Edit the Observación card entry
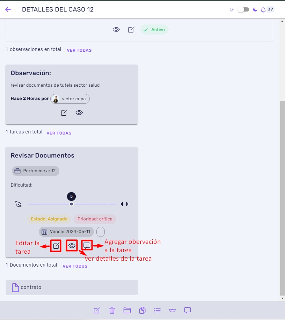The width and height of the screenshot is (285, 320). [x=64, y=112]
